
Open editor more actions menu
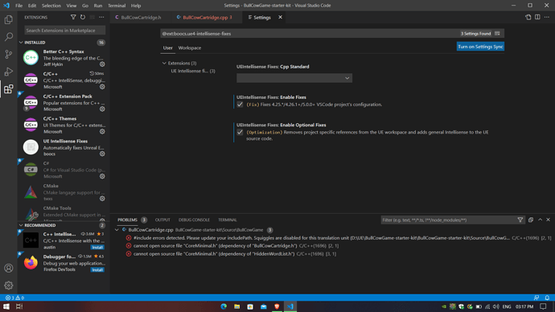point(547,17)
